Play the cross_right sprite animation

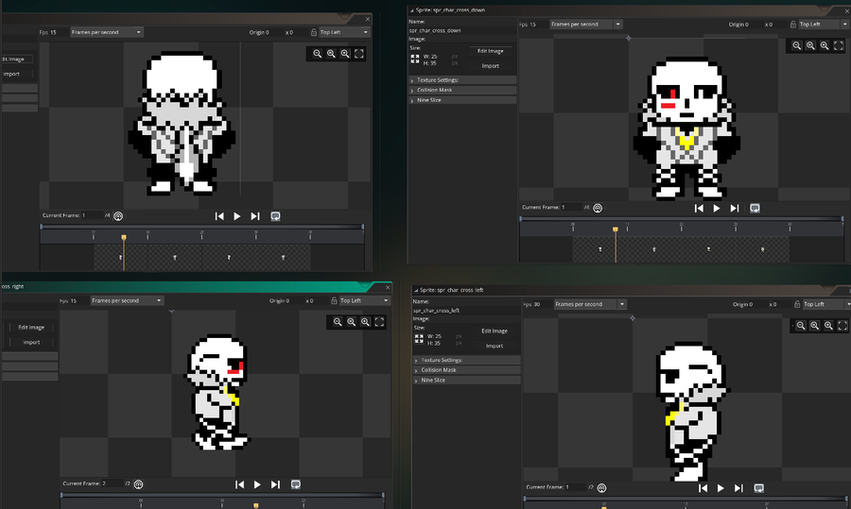pyautogui.click(x=257, y=484)
